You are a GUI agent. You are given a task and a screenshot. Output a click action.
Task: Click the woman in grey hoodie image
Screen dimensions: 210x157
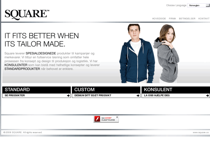coord(167,54)
